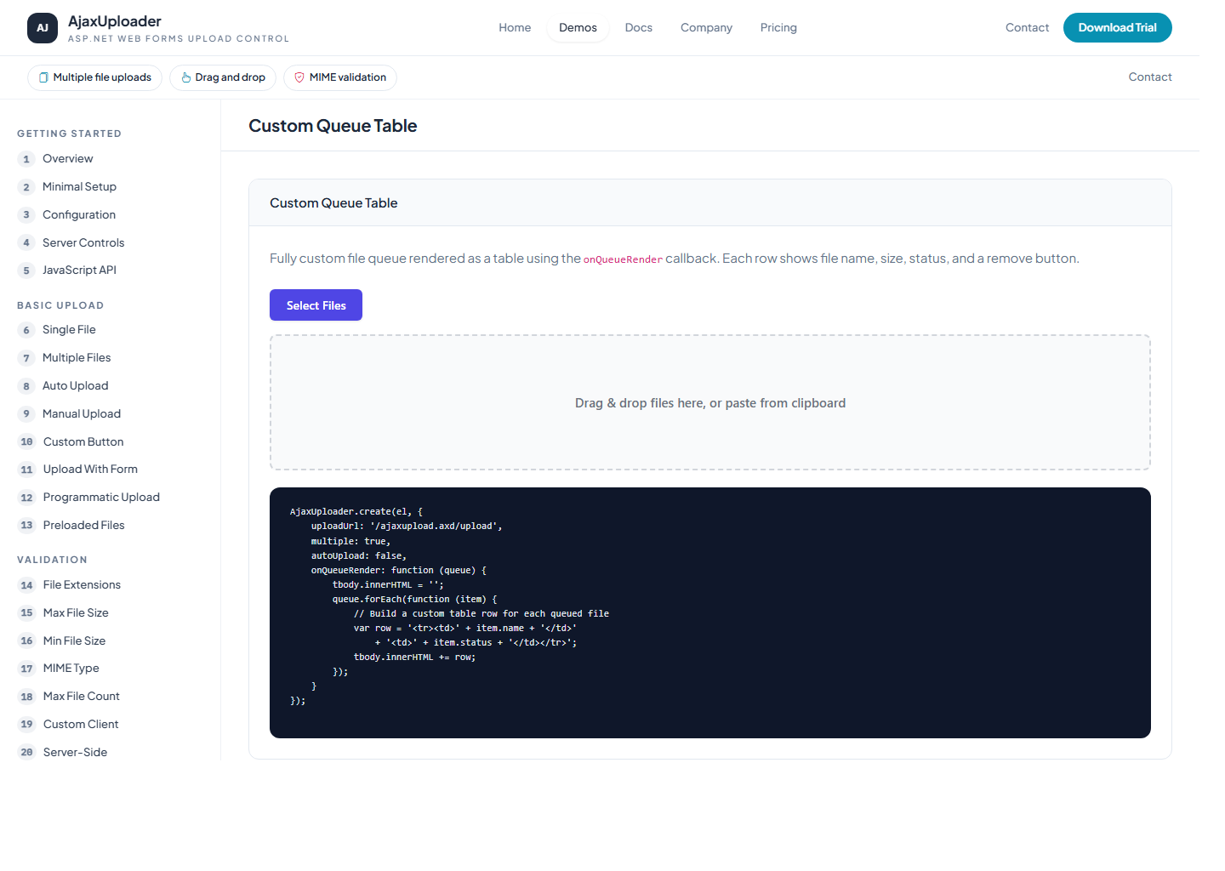Screen dimensions: 1225x871
Task: Click the step 20 badge for Server-Side
Action: (26, 752)
